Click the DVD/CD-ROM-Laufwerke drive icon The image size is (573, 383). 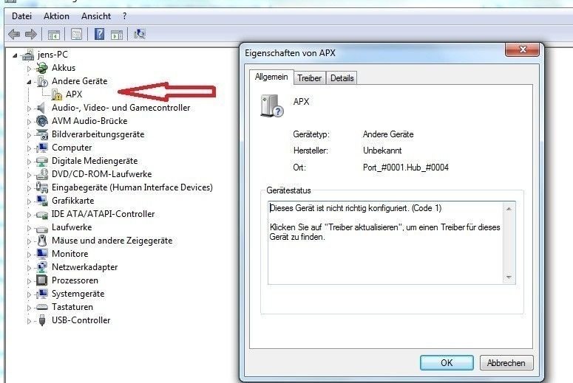pyautogui.click(x=42, y=174)
